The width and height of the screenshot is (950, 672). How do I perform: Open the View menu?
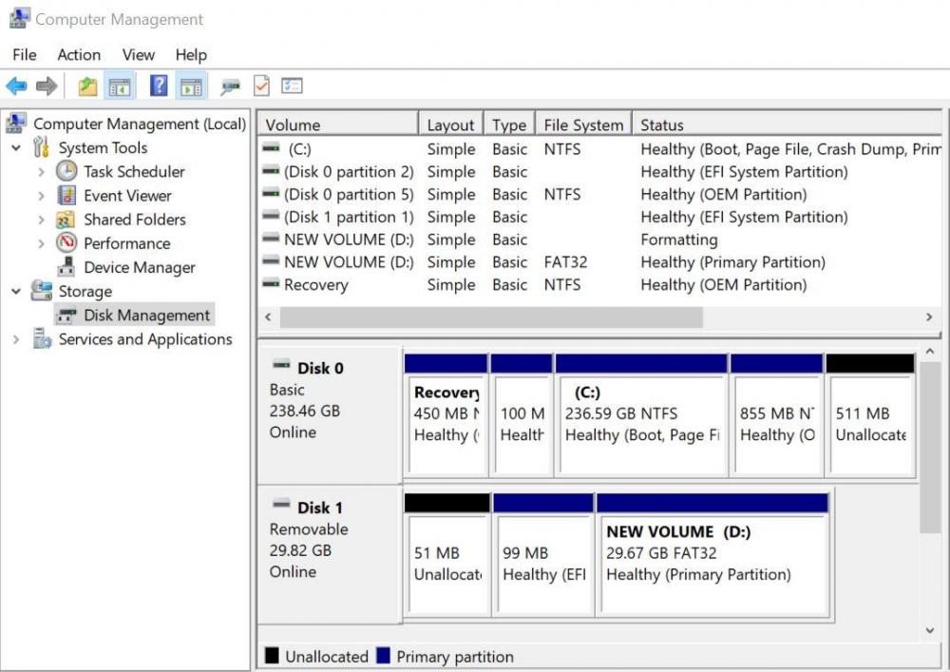138,54
